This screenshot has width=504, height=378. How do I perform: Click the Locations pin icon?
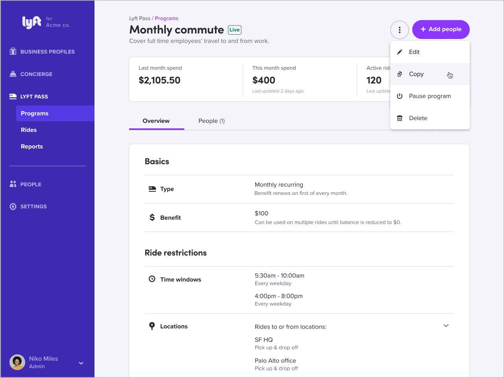click(x=152, y=326)
